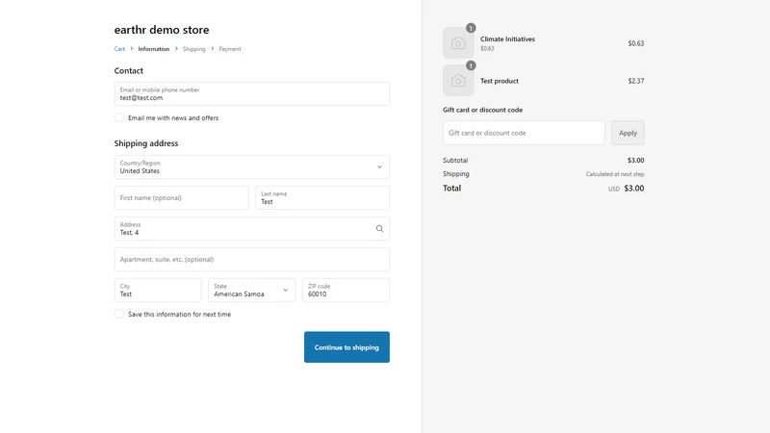Click the Apply discount button
Image resolution: width=770 pixels, height=433 pixels.
click(x=628, y=133)
